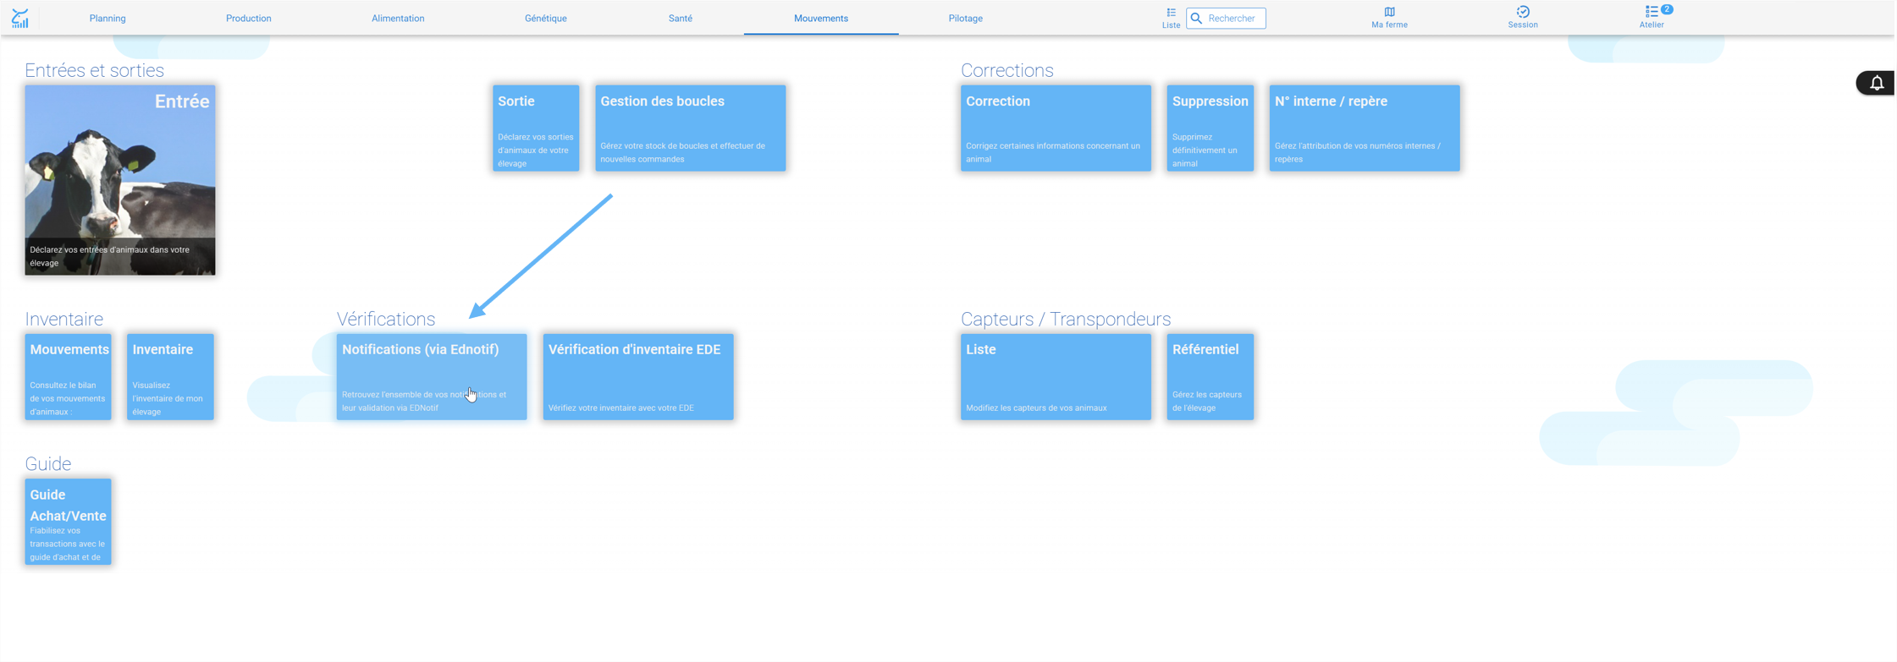Image resolution: width=1897 pixels, height=662 pixels.
Task: Open Gestion des boucles tile
Action: click(x=691, y=128)
